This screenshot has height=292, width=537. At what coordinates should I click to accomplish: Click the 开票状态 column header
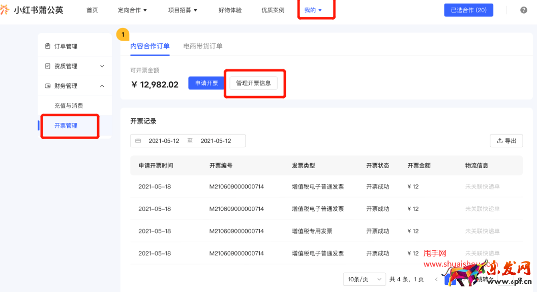[x=378, y=166]
